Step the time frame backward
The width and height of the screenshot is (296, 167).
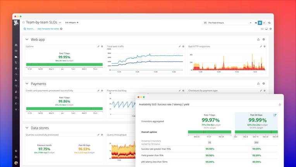click(256, 23)
